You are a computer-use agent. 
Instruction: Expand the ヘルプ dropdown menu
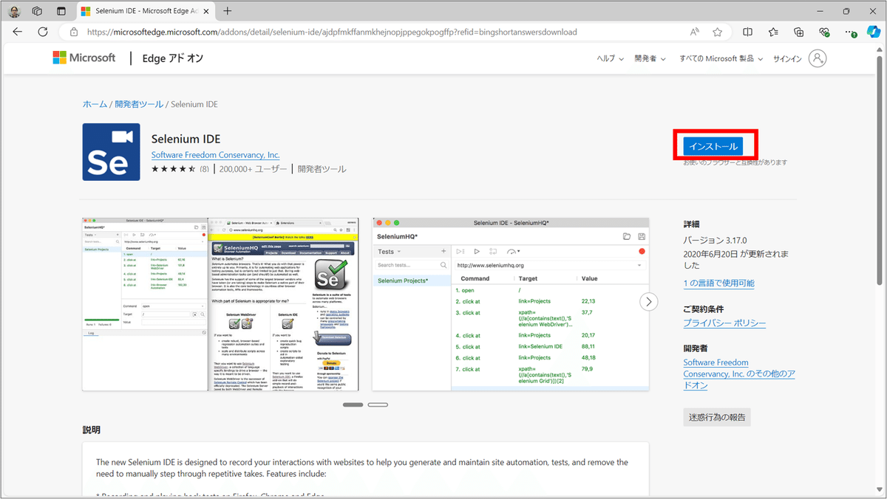click(610, 58)
